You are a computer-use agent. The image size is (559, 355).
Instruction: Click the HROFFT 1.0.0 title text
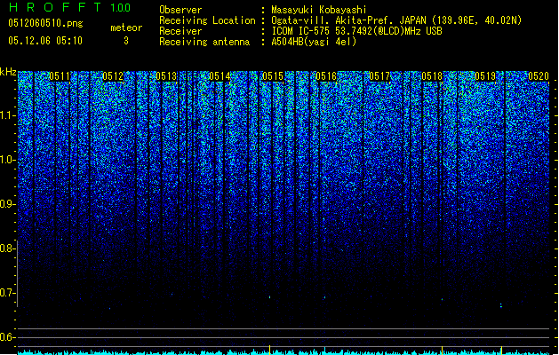click(x=70, y=7)
